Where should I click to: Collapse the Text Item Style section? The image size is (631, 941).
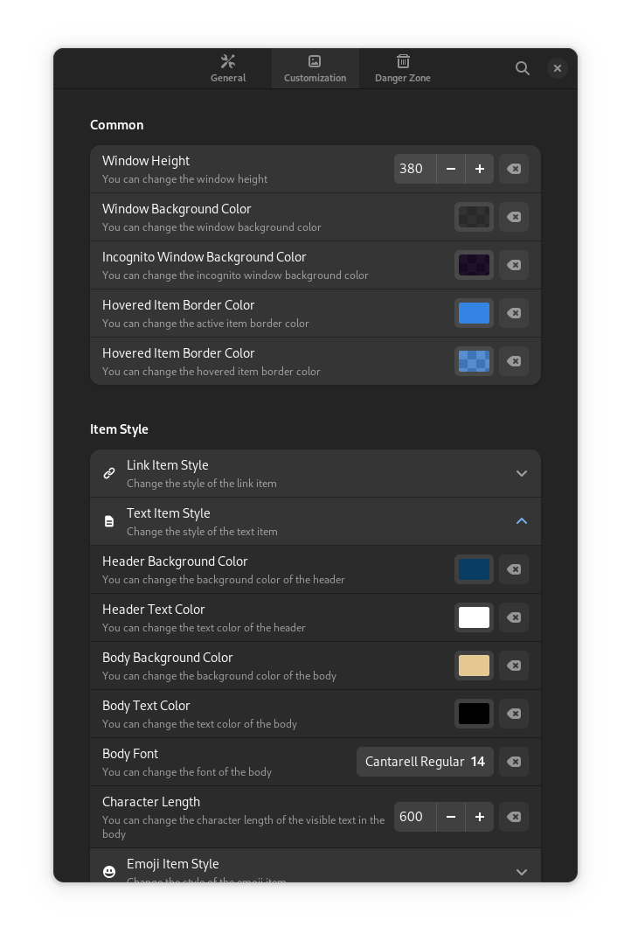click(x=521, y=521)
